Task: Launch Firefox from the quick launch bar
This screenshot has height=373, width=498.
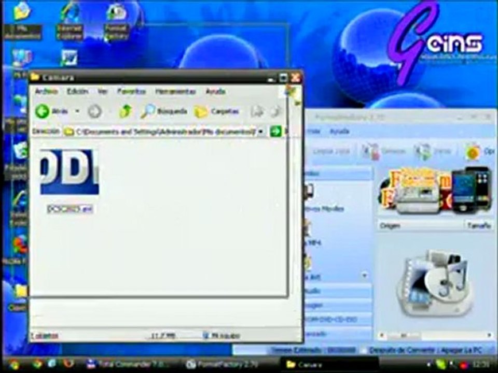Action: [67, 364]
